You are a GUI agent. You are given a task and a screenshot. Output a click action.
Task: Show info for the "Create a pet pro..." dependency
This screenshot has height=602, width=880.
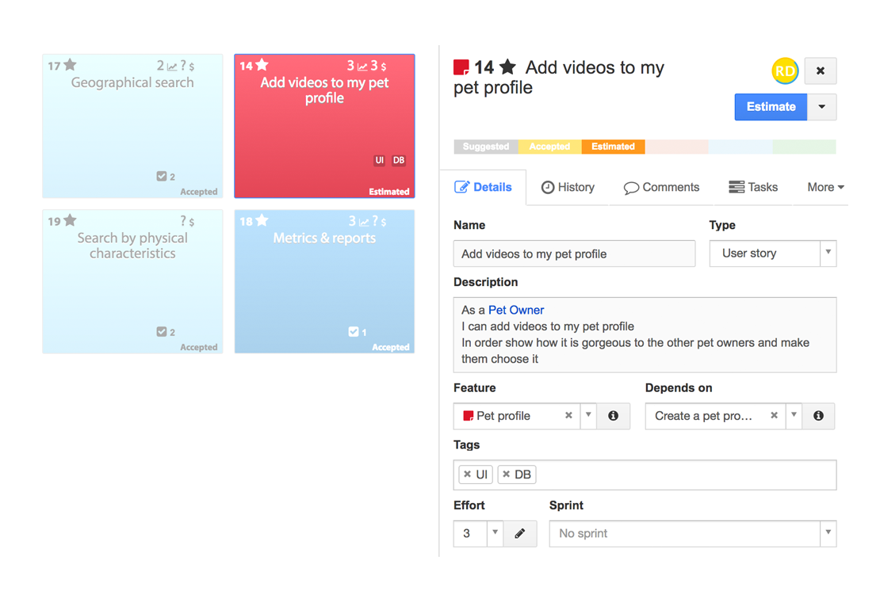[x=817, y=416]
